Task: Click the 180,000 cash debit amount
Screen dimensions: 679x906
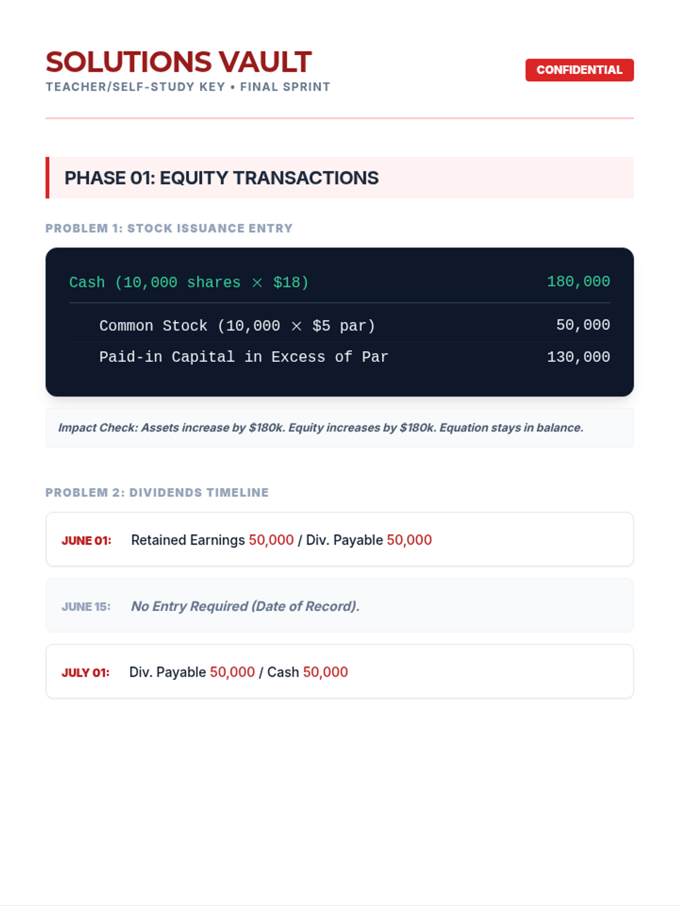Action: pyautogui.click(x=578, y=281)
